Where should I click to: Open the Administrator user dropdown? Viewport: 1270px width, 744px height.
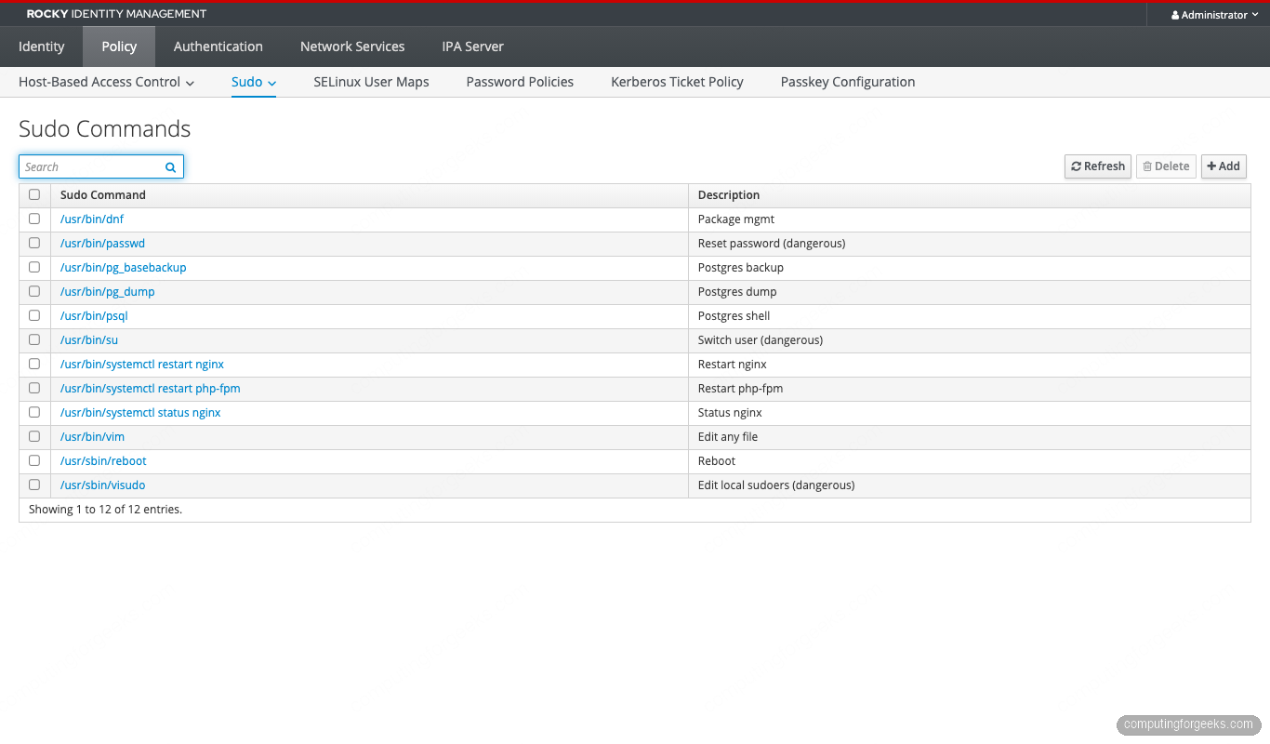(x=1214, y=15)
